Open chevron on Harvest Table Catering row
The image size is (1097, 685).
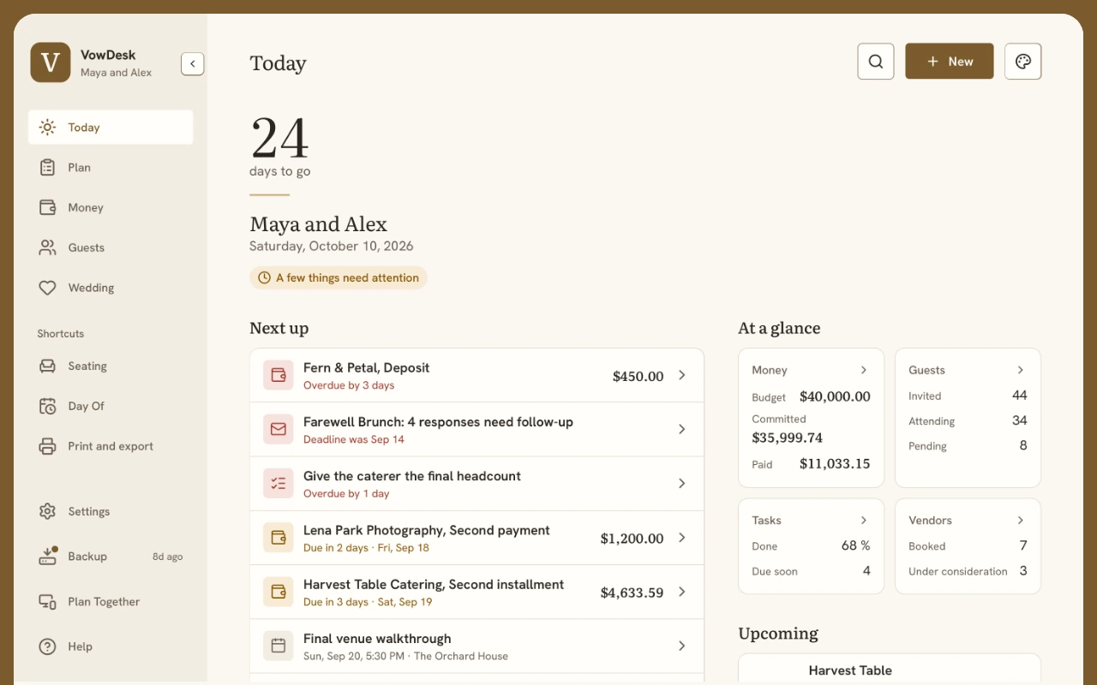coord(682,592)
